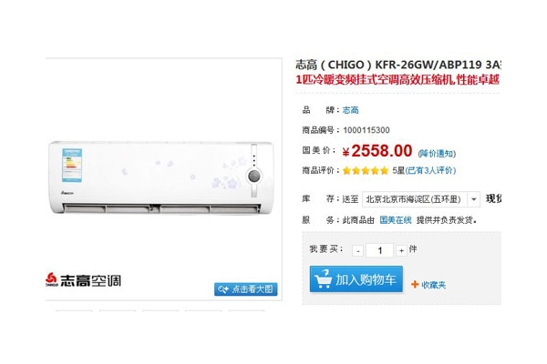Click the CHIGO logo below the product image

(52, 279)
